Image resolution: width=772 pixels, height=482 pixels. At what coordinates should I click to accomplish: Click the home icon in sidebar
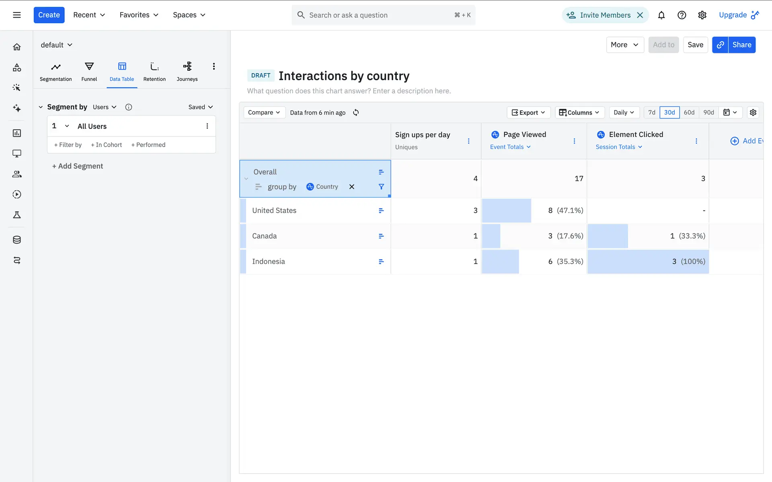17,47
